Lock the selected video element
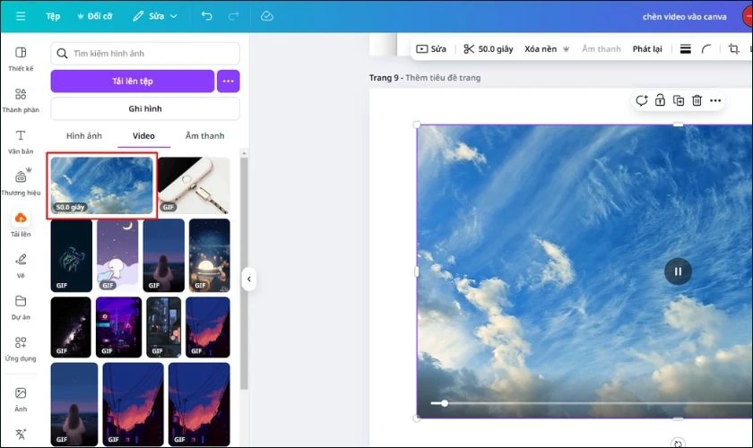 pyautogui.click(x=660, y=100)
